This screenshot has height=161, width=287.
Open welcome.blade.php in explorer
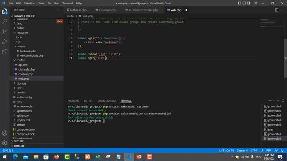coord(32,55)
